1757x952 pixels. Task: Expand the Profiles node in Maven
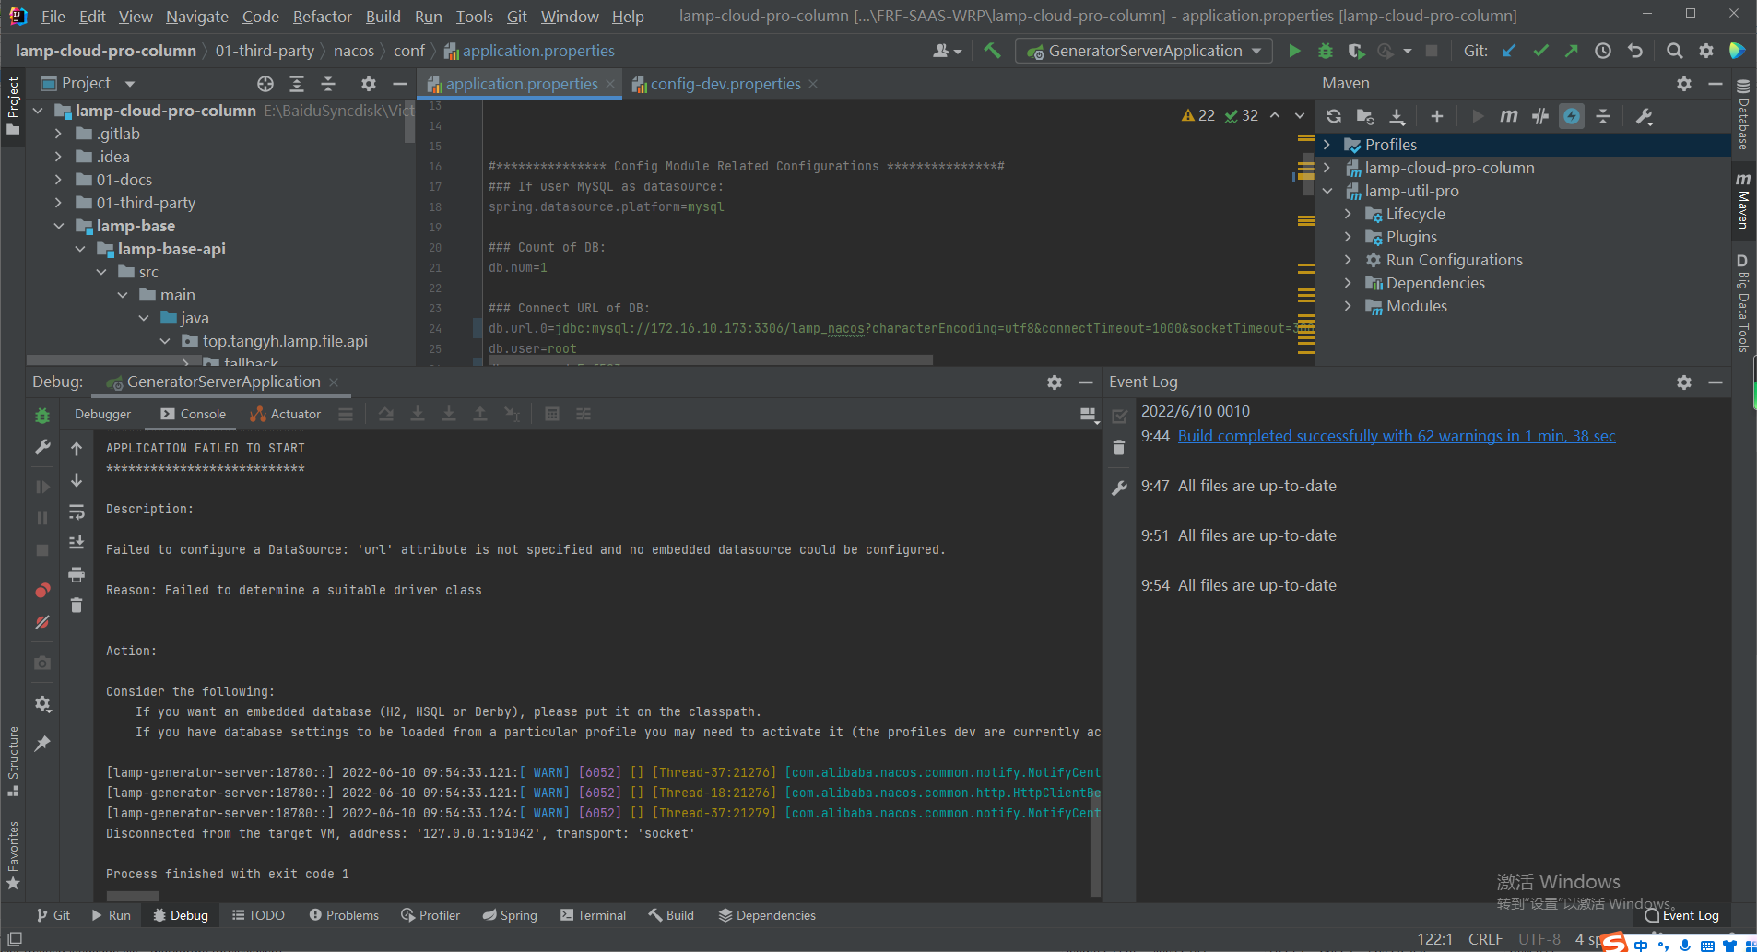[1327, 145]
